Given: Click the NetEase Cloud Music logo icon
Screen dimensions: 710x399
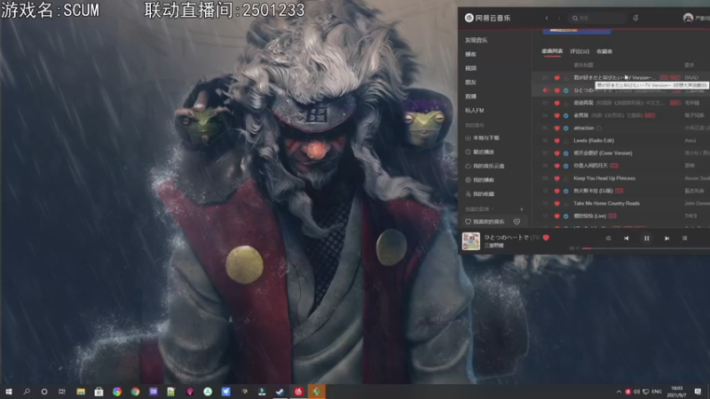Looking at the screenshot, I should coord(469,18).
